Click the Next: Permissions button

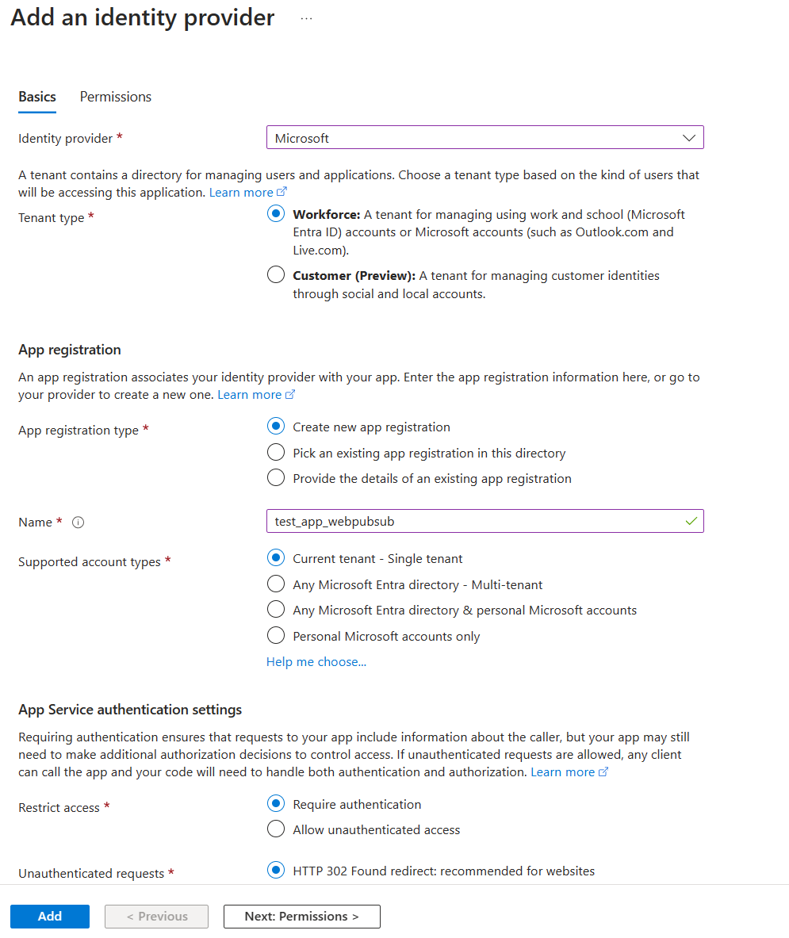pos(302,917)
